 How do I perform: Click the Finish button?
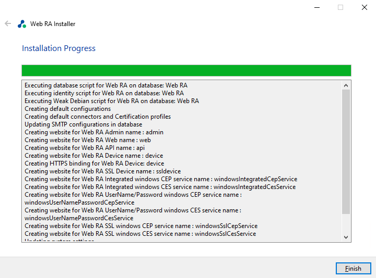353,269
